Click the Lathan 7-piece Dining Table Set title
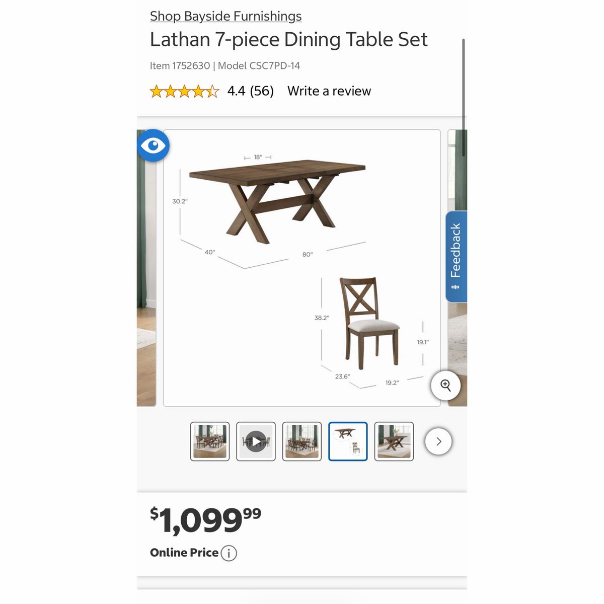 pos(289,39)
